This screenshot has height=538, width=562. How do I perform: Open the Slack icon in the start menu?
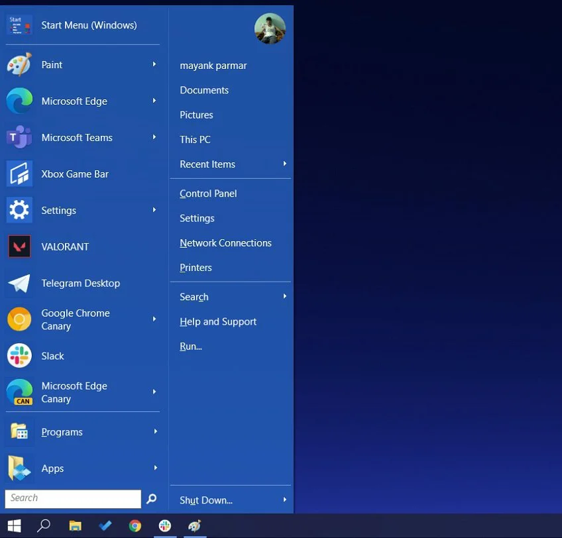(19, 356)
